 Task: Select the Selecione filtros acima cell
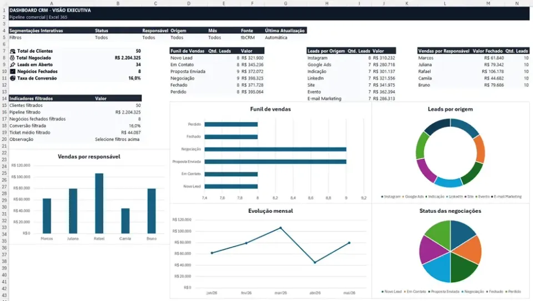[x=117, y=140]
